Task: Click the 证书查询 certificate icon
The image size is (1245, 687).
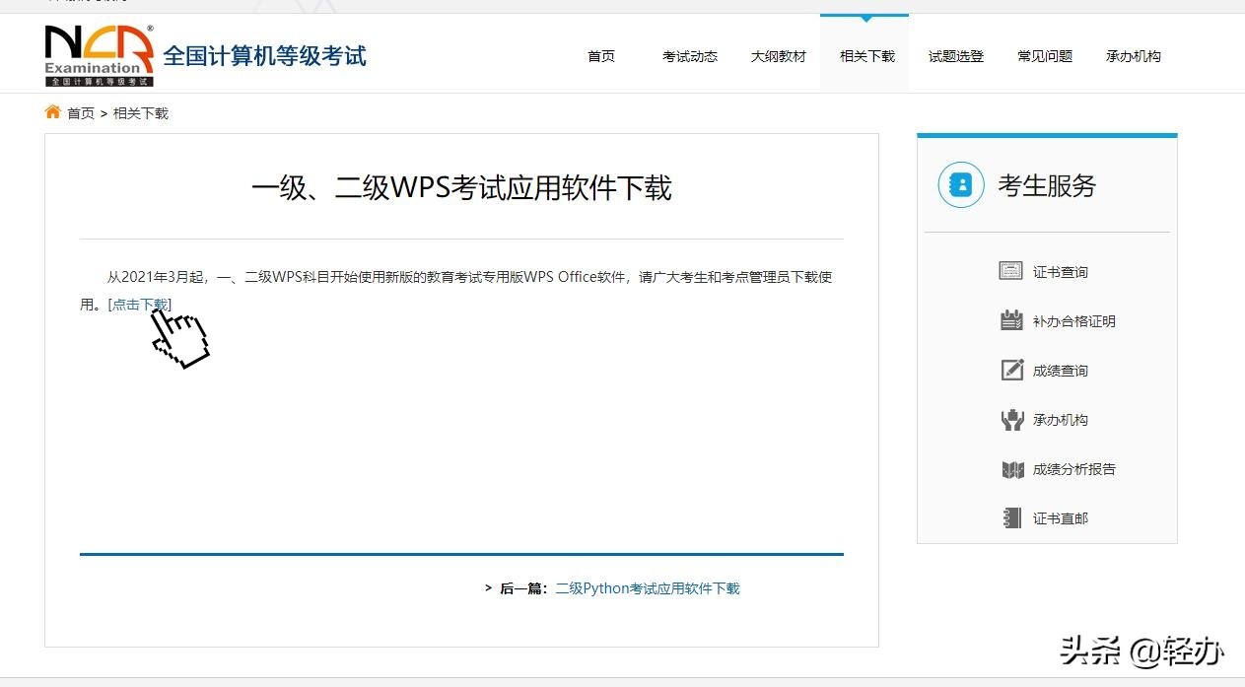Action: (x=1011, y=271)
